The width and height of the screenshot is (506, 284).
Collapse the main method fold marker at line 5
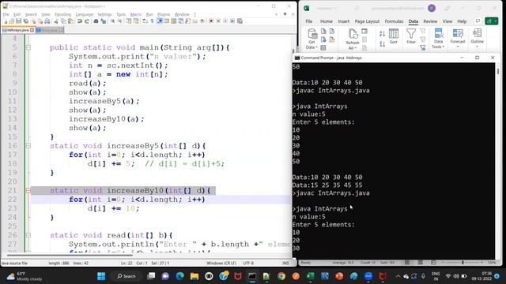(28, 47)
